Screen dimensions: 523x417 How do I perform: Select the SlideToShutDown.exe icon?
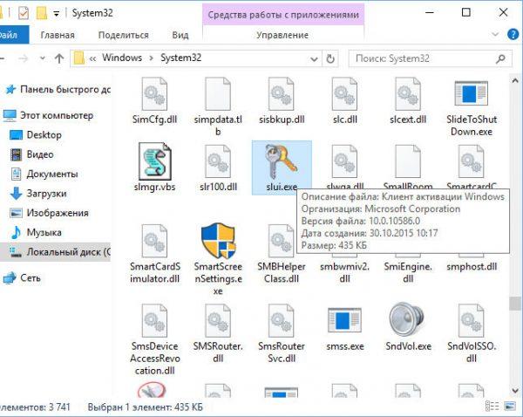tap(472, 93)
